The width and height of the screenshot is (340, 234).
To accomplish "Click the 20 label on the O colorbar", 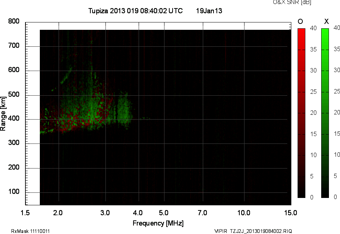I will pyautogui.click(x=313, y=113).
